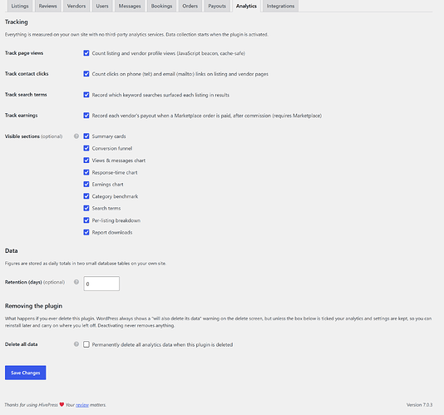Uncheck Conversion funnel section
This screenshot has height=415, width=444.
86,148
